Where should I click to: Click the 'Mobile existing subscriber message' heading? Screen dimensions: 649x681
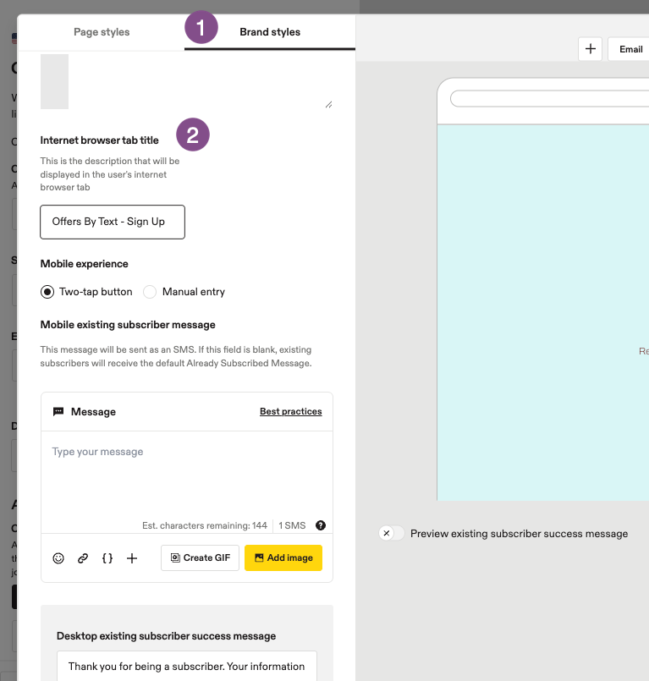128,325
